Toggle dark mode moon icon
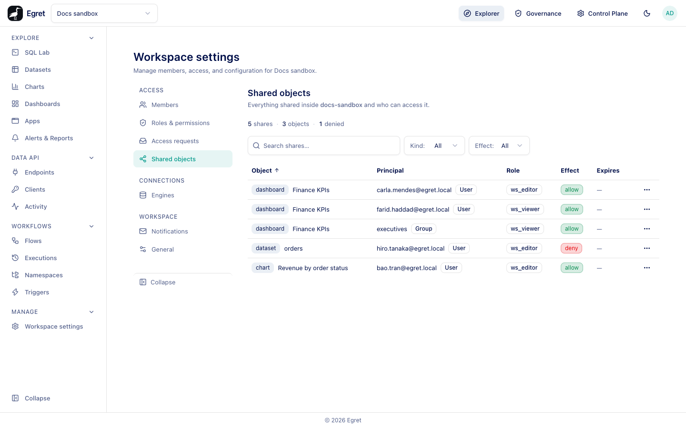 click(x=647, y=13)
